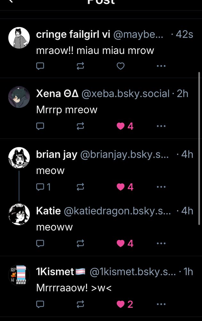Unlike Xena's post with 4 likes
This screenshot has width=202, height=321.
click(125, 126)
